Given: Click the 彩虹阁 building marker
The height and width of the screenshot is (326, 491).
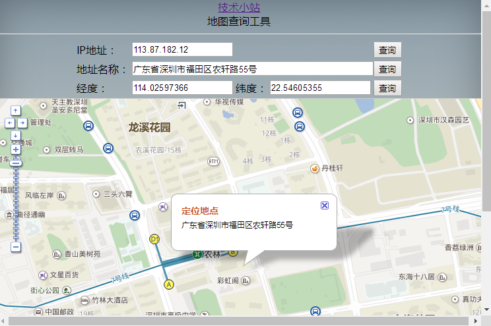Looking at the screenshot, I should 245,281.
